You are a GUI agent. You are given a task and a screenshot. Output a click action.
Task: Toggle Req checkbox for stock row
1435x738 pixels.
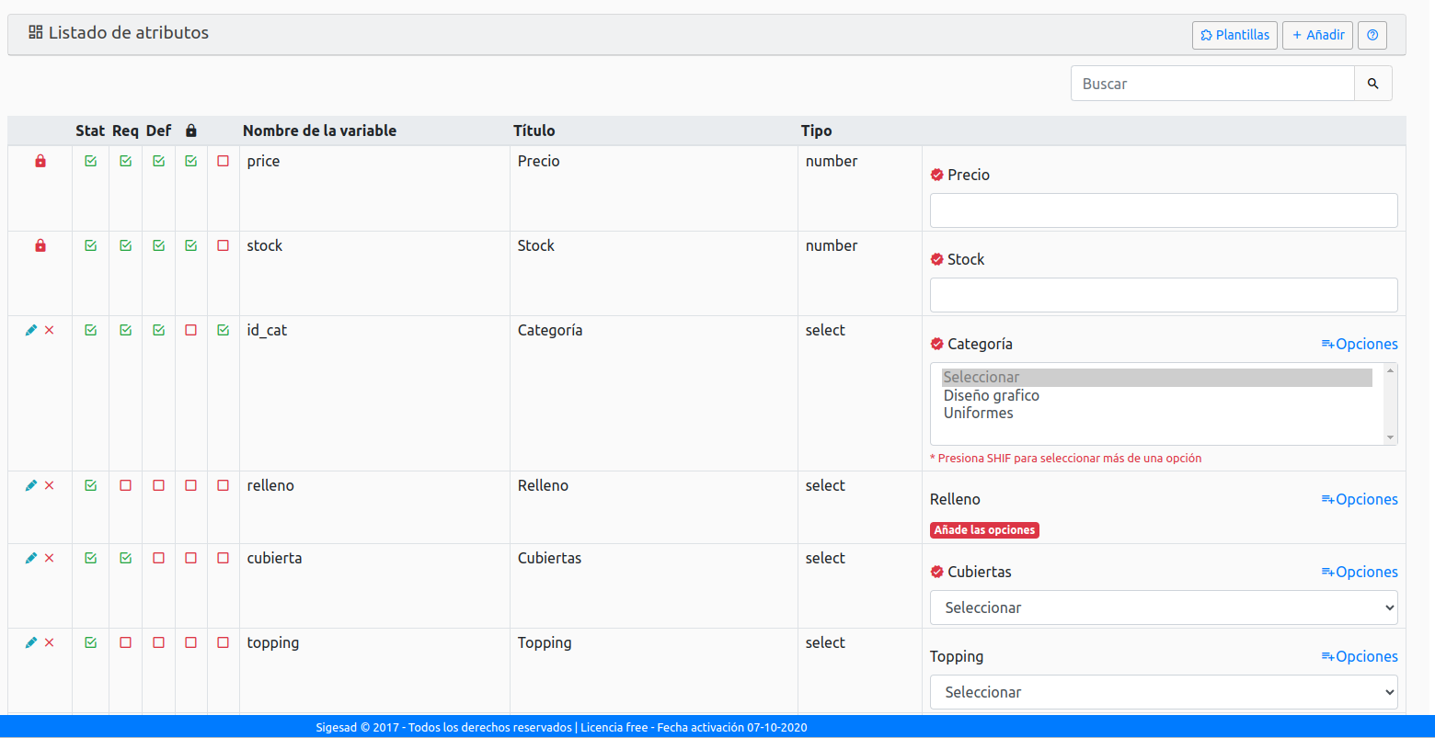pos(126,245)
